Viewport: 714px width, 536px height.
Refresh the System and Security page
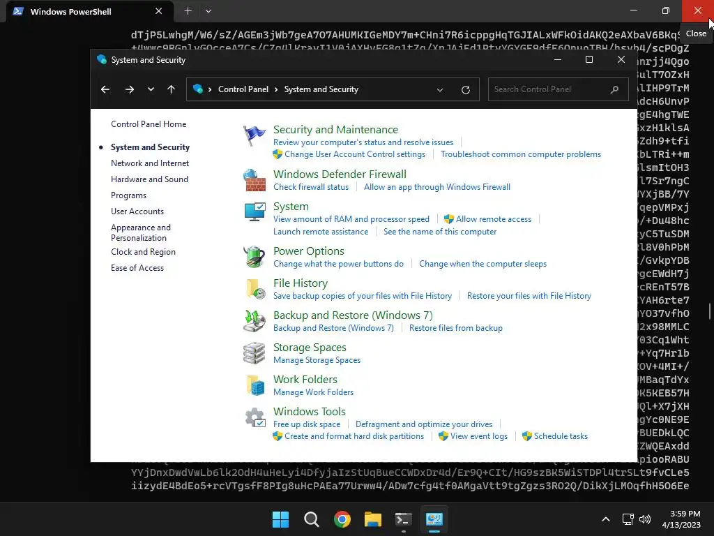465,90
